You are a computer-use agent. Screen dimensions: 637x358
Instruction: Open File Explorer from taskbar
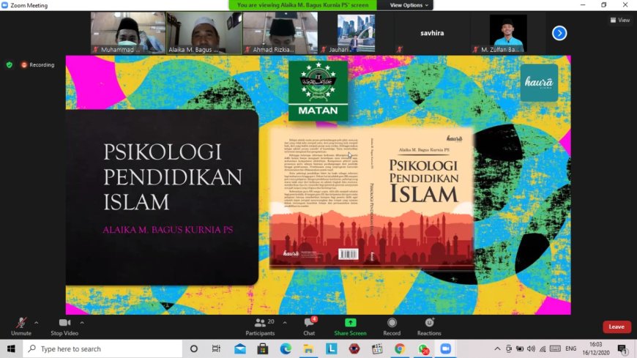308,348
